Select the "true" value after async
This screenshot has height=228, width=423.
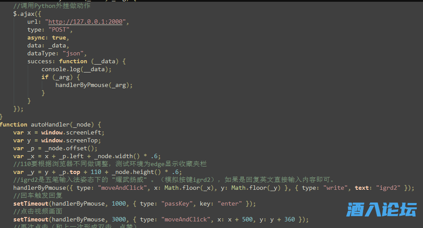tap(59, 38)
